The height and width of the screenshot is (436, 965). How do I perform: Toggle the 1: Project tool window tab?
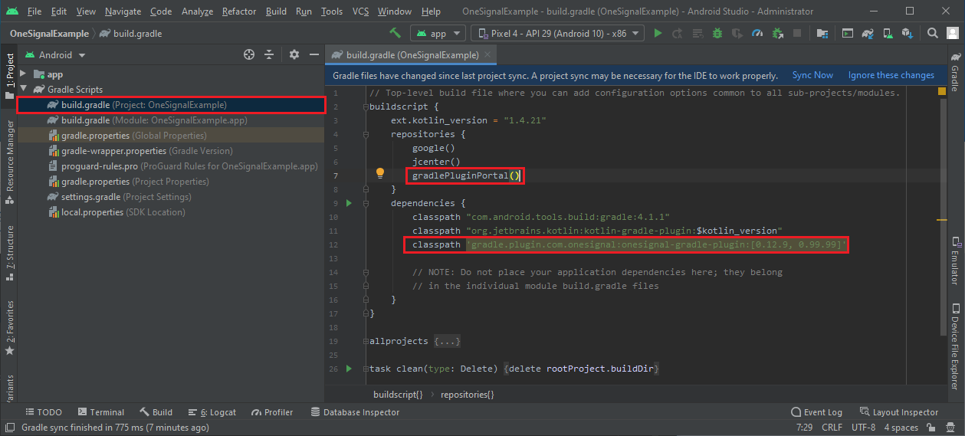[9, 76]
